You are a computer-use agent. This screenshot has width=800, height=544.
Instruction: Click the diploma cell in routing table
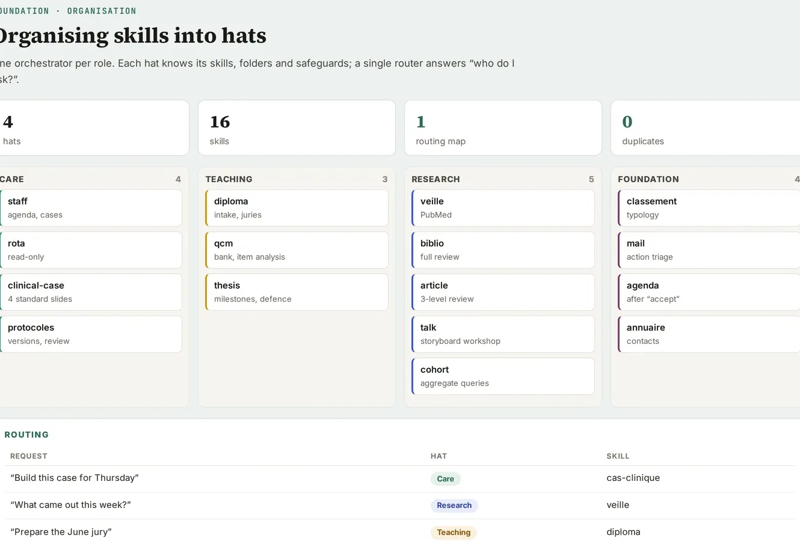(x=623, y=532)
